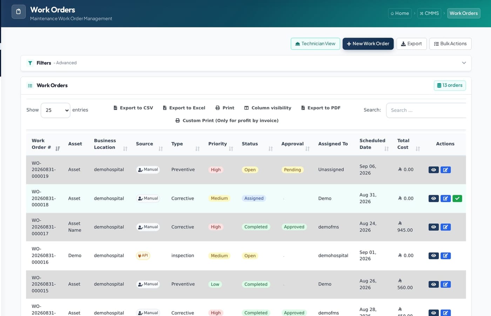The width and height of the screenshot is (491, 316).
Task: Export table to CSV
Action: 133,108
